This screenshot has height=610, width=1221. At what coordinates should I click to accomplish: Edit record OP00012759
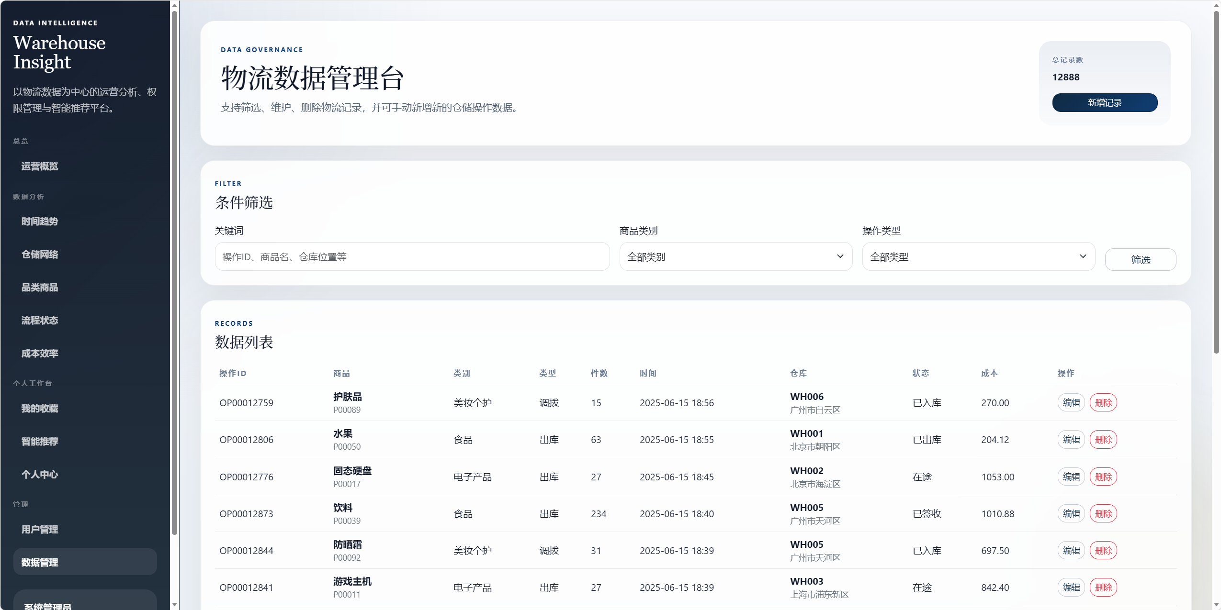click(1071, 402)
